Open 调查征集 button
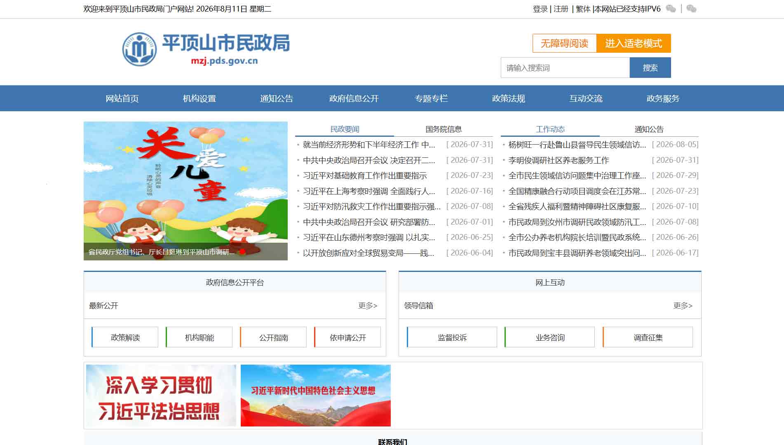 pos(648,337)
